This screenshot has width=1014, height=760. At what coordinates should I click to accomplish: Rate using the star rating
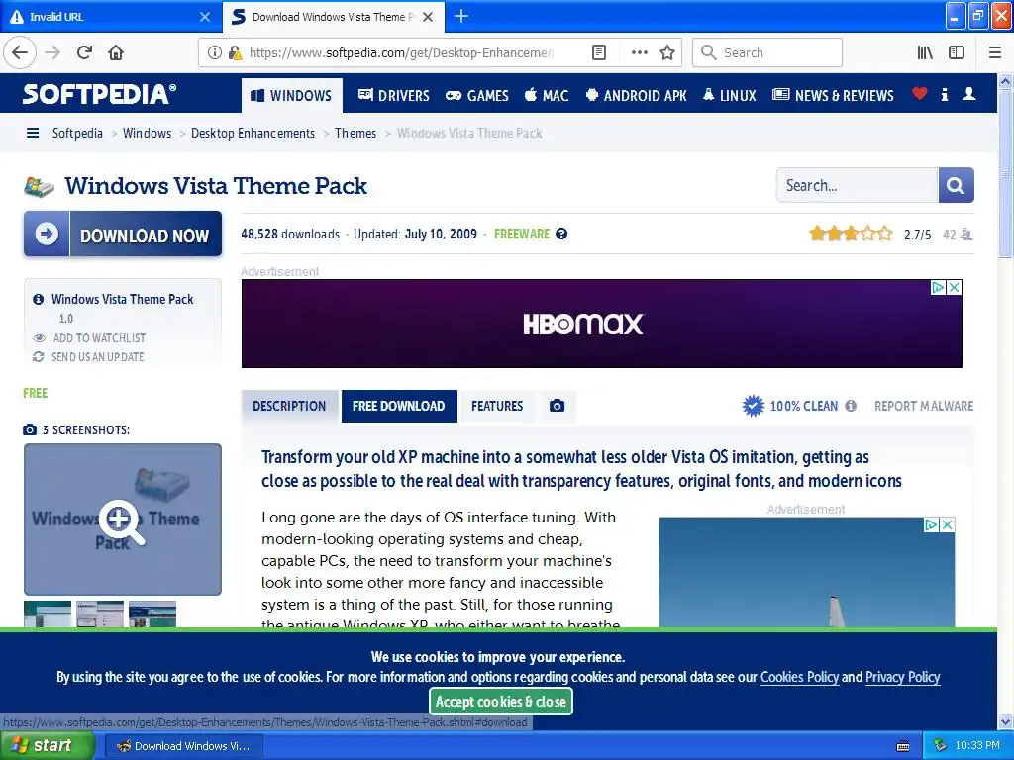click(851, 234)
